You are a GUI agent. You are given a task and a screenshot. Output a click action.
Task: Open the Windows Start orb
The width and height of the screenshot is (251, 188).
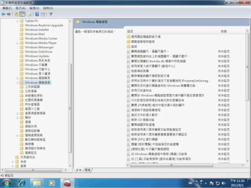coord(6,183)
